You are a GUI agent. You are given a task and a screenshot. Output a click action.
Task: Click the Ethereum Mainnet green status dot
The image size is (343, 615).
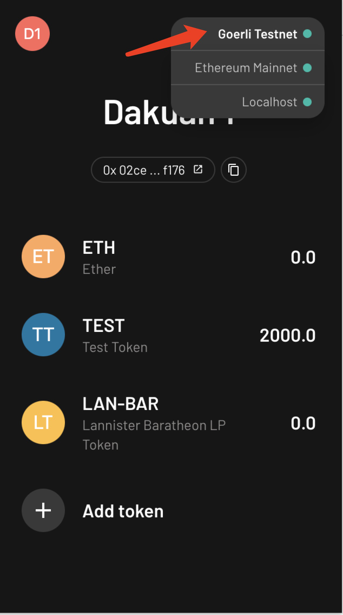307,68
